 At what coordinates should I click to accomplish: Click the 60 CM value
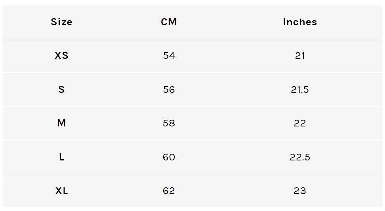click(x=169, y=157)
